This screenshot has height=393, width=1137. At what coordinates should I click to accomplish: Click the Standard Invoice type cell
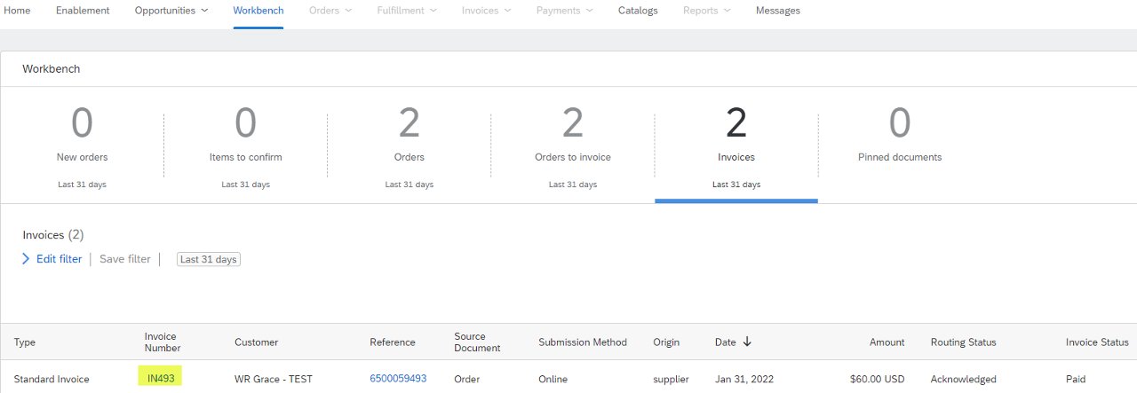[52, 380]
